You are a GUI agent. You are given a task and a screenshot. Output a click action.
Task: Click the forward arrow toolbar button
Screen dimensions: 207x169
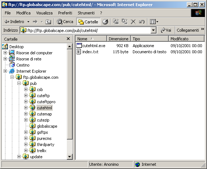pyautogui.click(x=35, y=22)
